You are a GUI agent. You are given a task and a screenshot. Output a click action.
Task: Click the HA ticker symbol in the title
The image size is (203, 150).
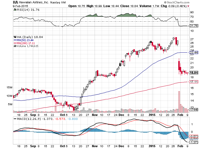pyautogui.click(x=15, y=2)
